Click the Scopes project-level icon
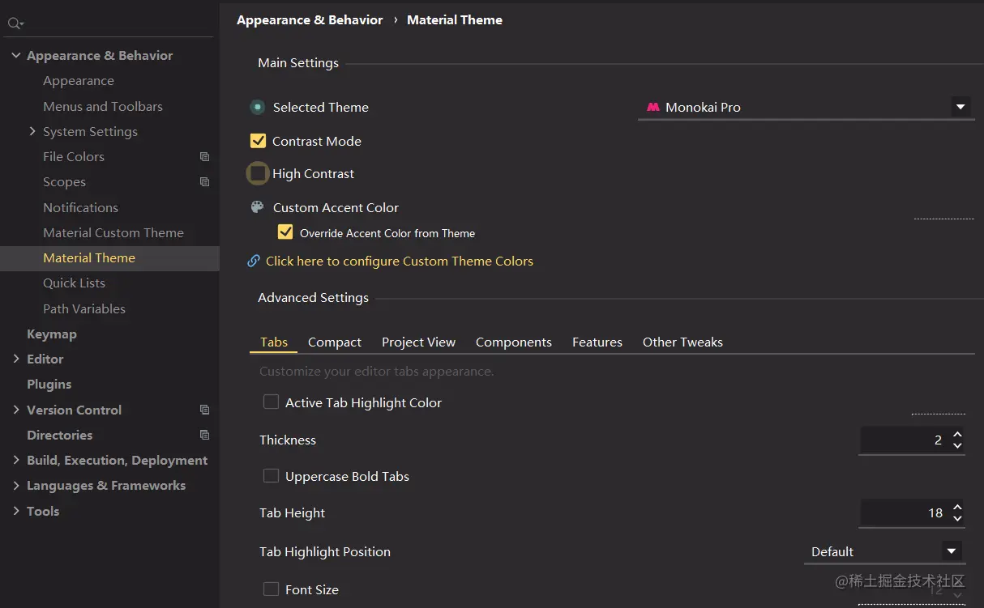This screenshot has width=984, height=608. point(204,182)
